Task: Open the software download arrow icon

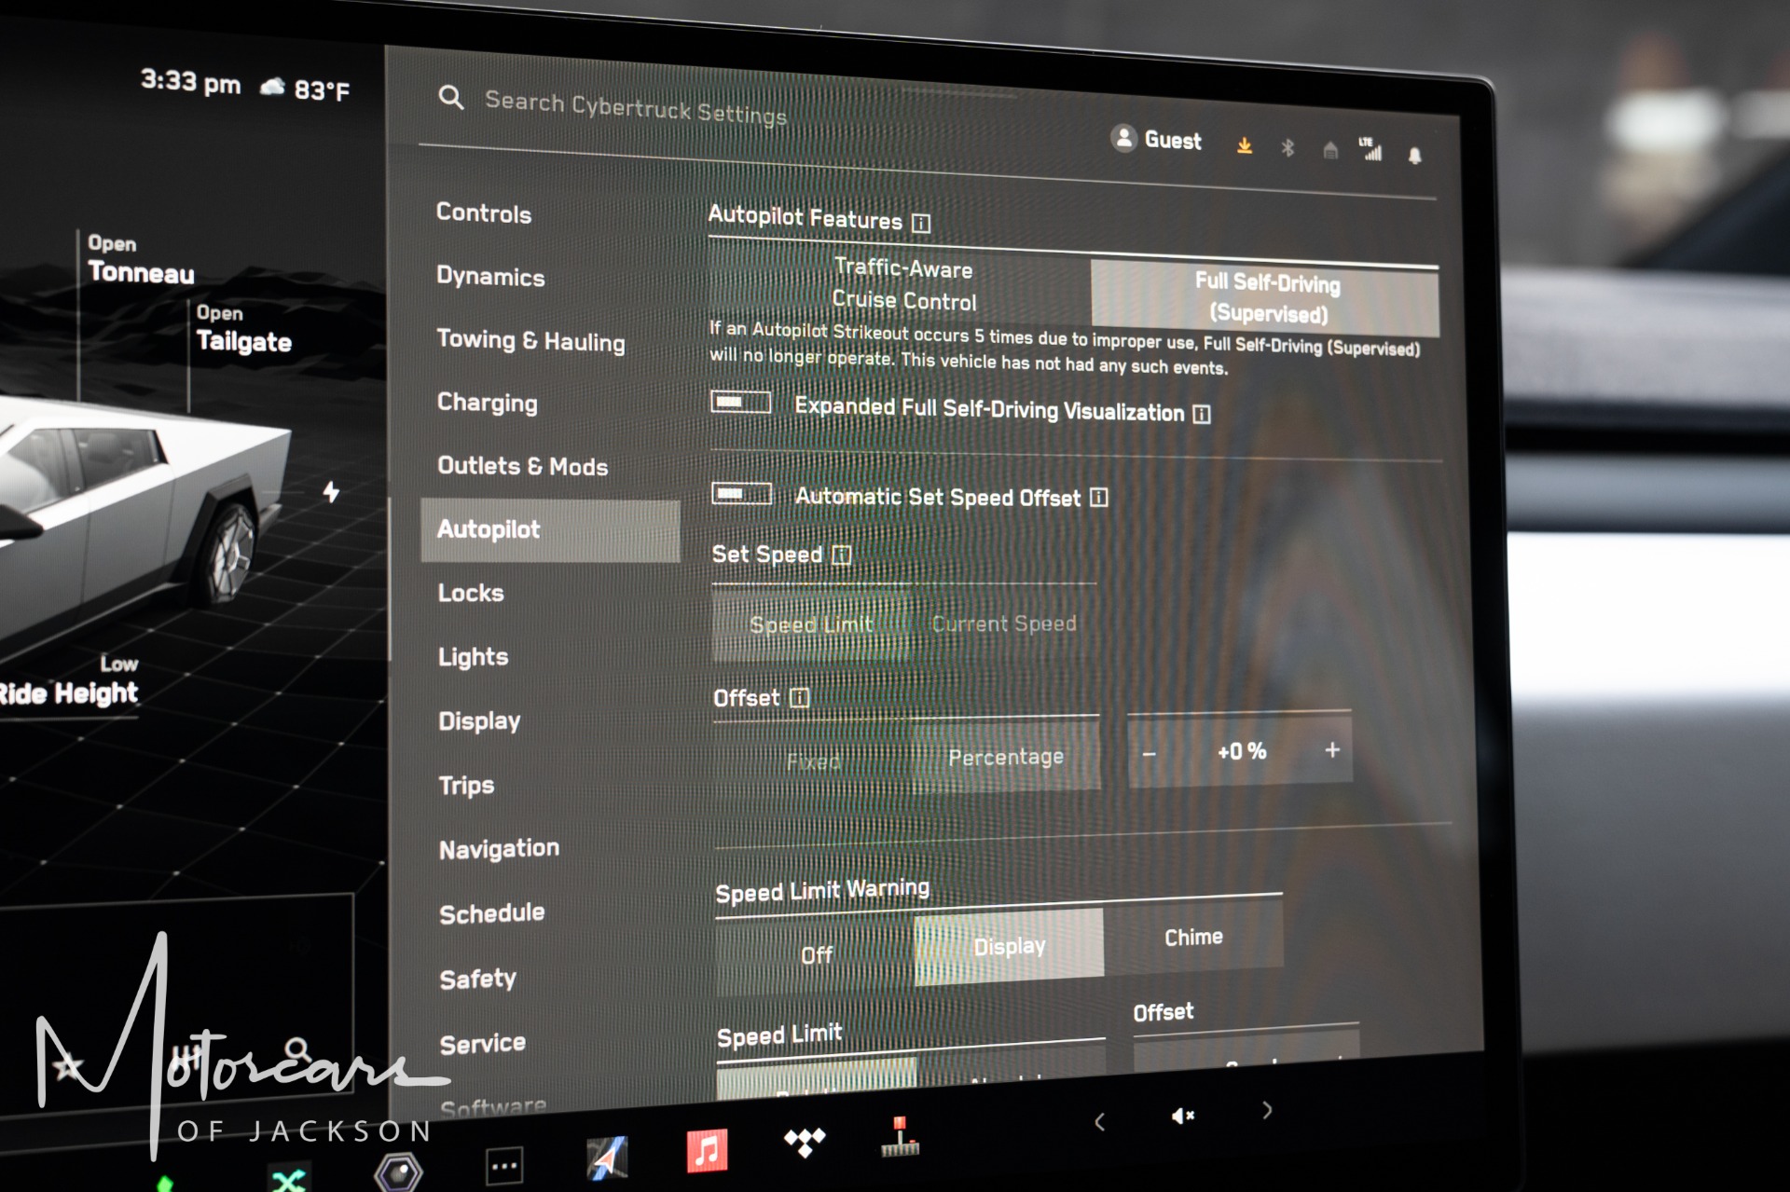Action: click(x=1244, y=145)
